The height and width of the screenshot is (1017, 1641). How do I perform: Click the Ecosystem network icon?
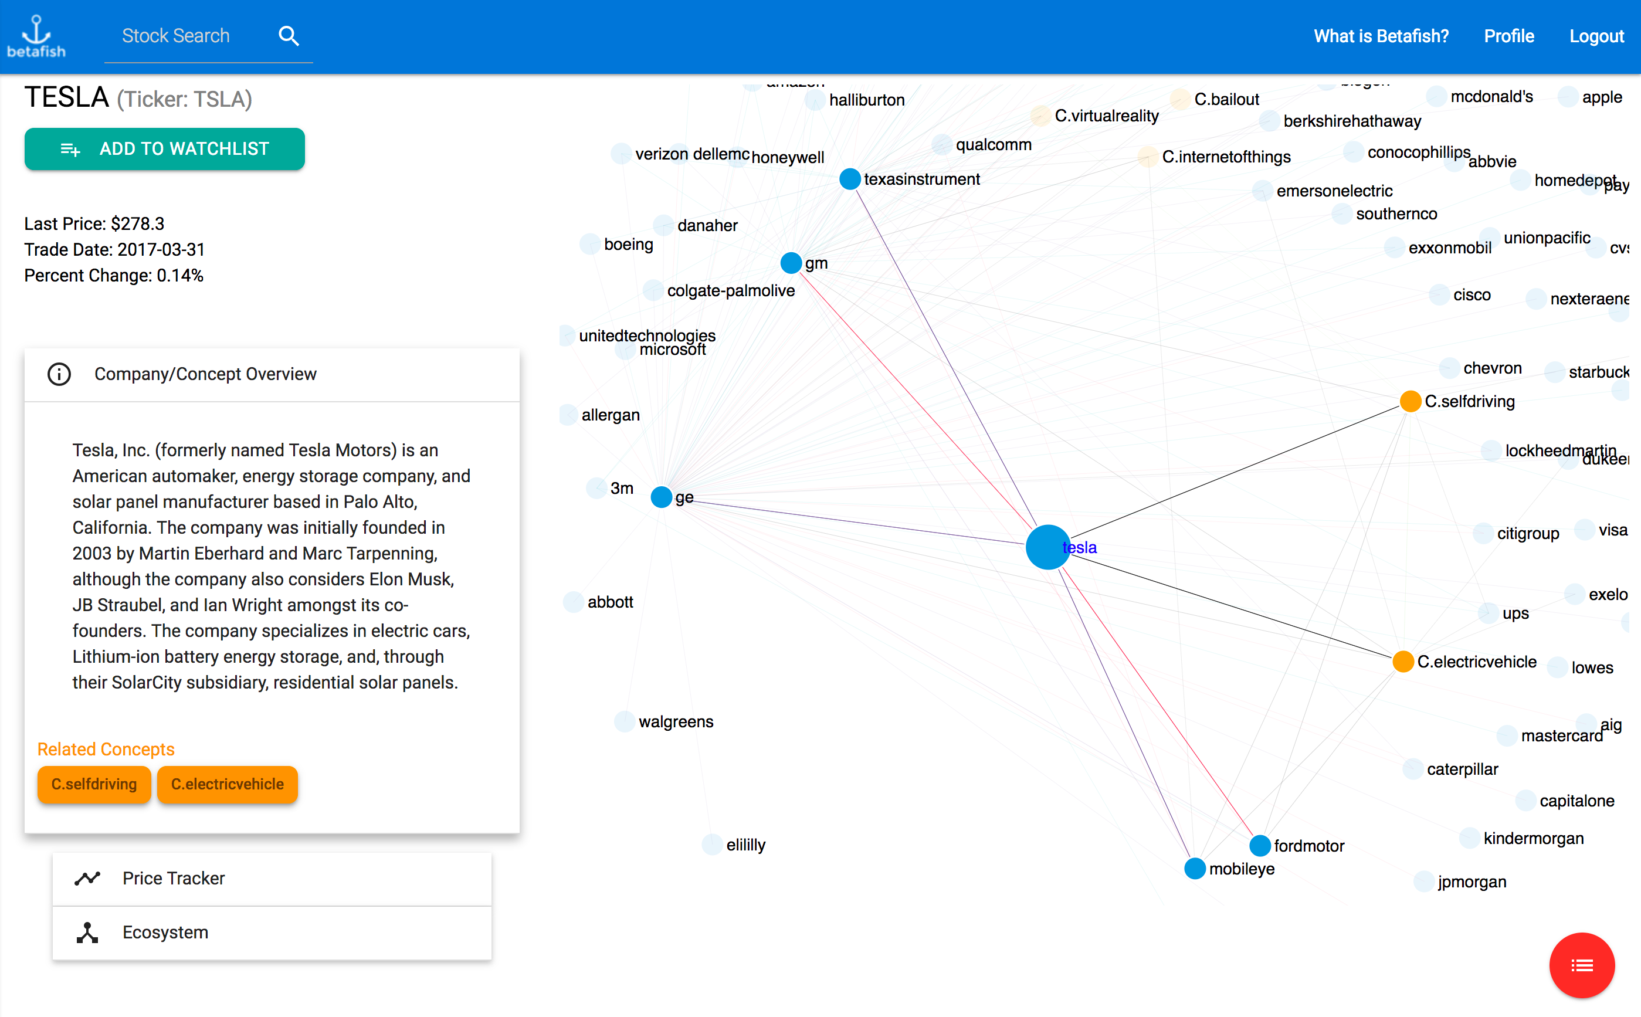[x=87, y=933]
